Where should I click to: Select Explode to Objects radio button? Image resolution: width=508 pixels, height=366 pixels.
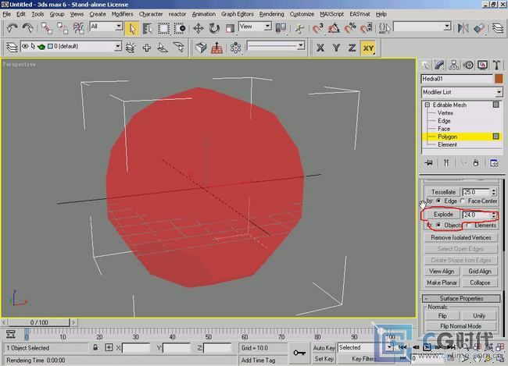(x=438, y=225)
